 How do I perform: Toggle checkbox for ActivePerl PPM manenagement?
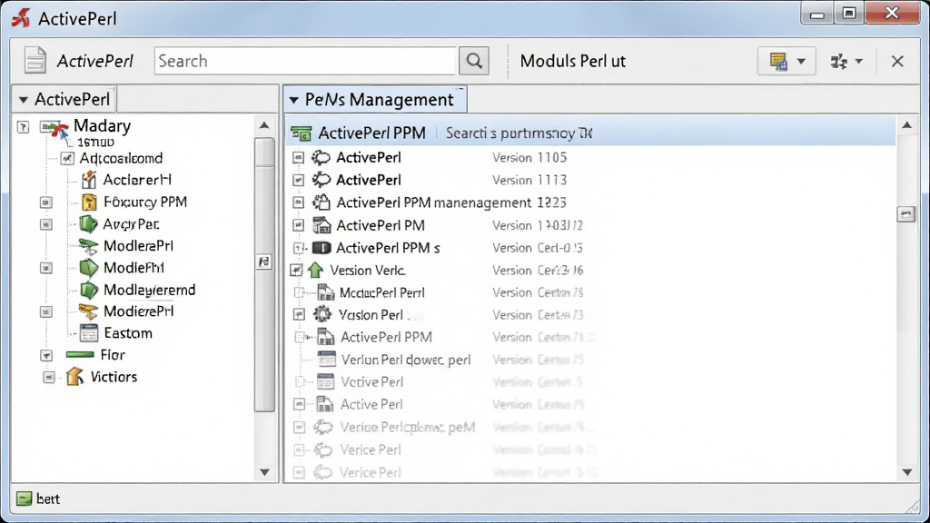coord(298,202)
